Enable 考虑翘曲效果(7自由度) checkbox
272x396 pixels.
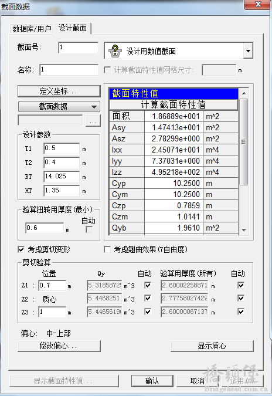(x=107, y=249)
